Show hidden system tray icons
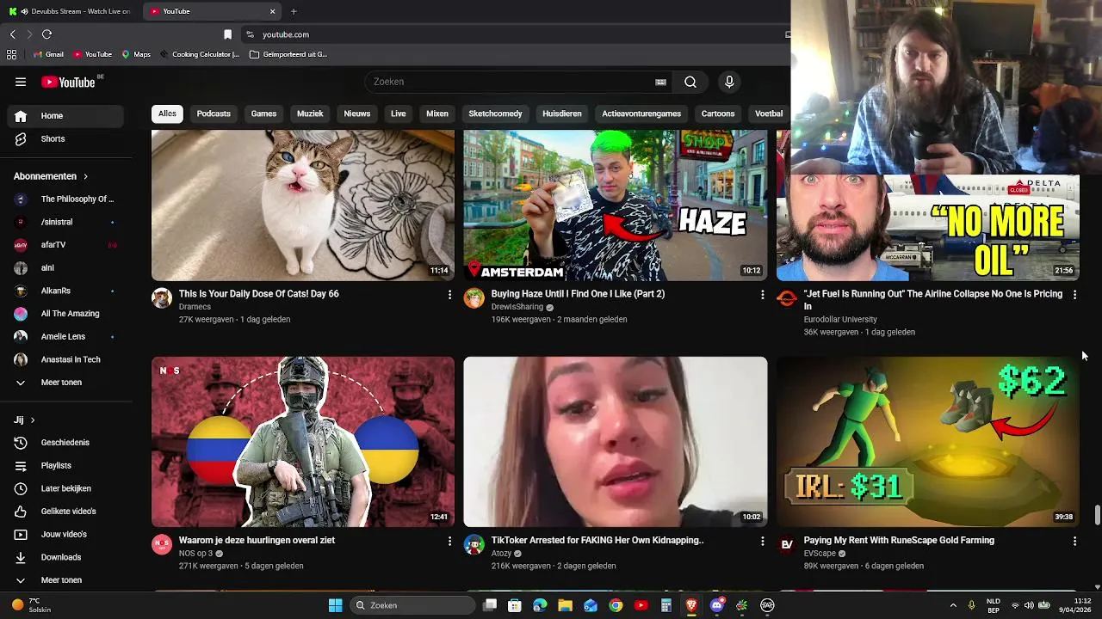The width and height of the screenshot is (1102, 619). click(953, 605)
